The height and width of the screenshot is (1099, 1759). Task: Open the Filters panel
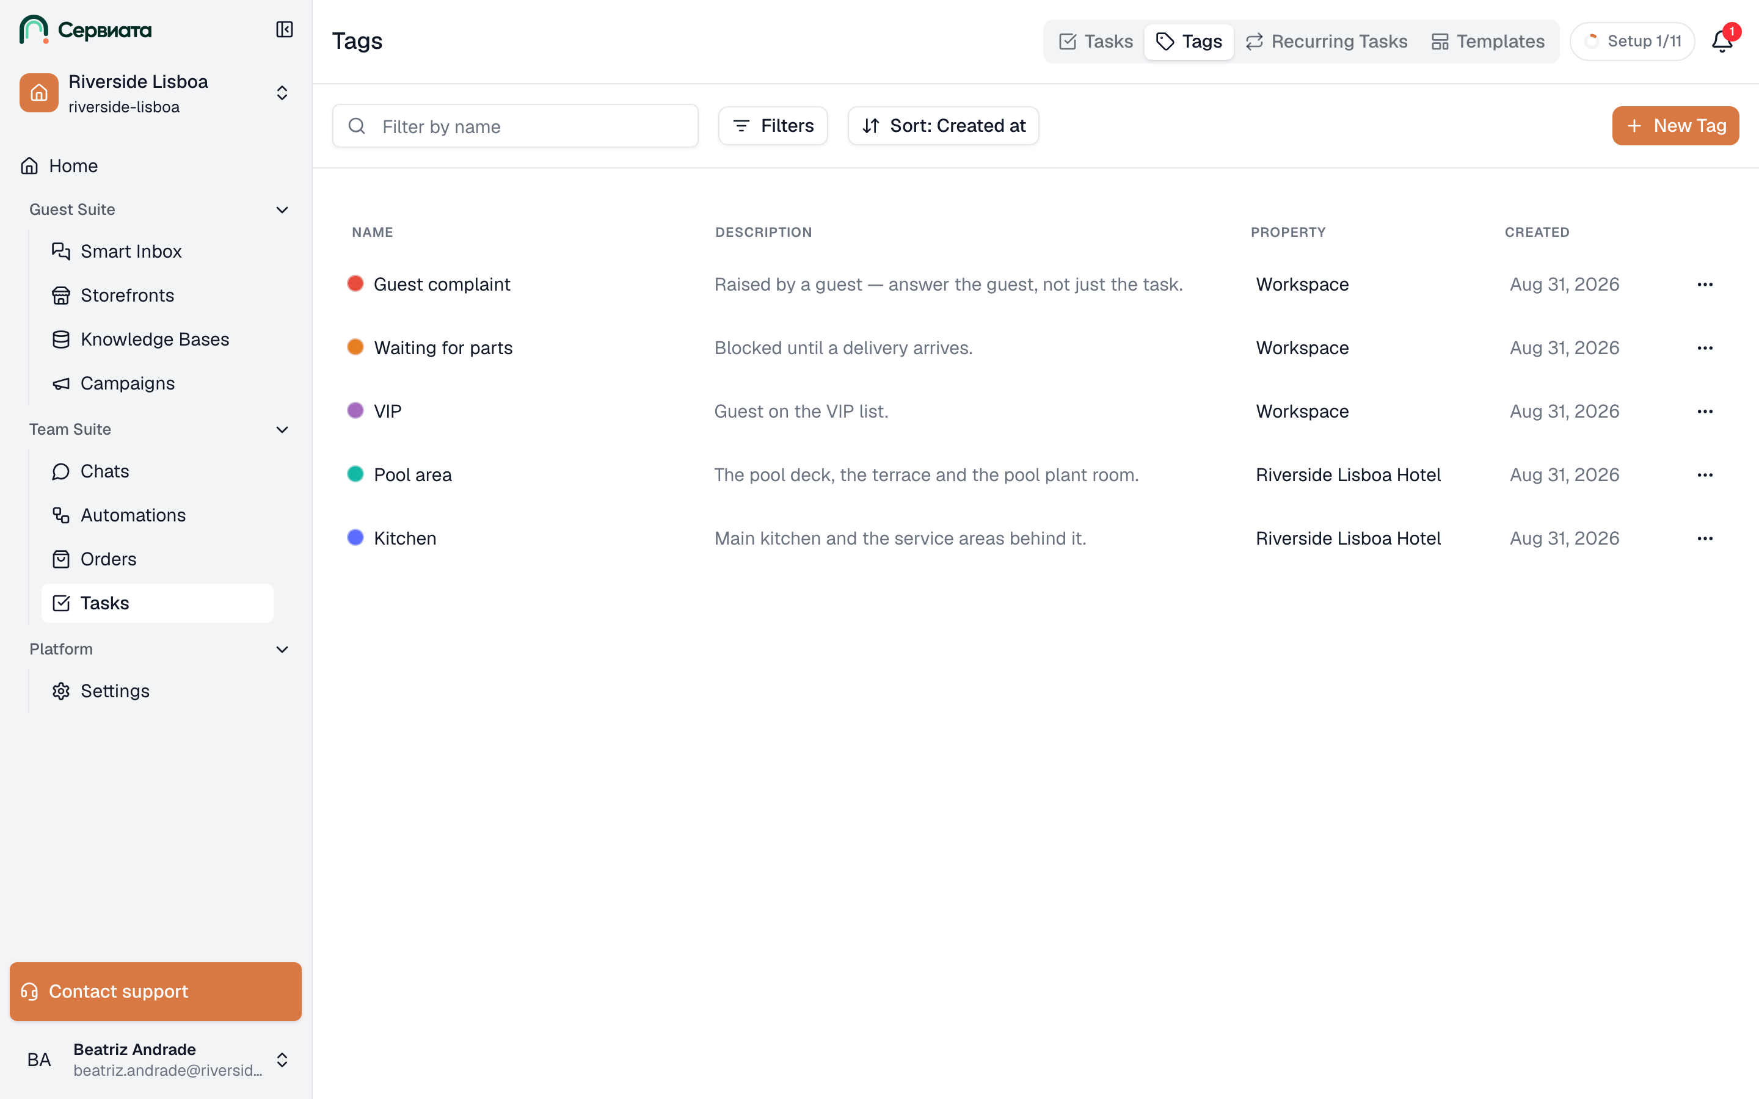click(x=773, y=126)
